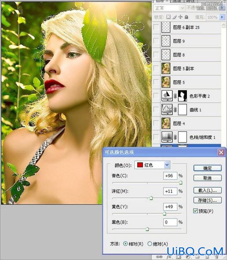Click the 取消 cancel button
Image resolution: width=227 pixels, height=260 pixels.
pos(207,178)
